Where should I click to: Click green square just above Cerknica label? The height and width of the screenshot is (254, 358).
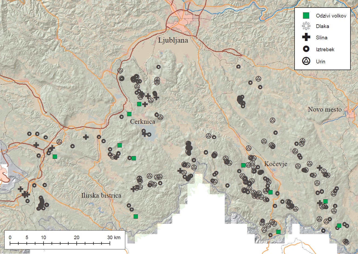tap(129, 114)
